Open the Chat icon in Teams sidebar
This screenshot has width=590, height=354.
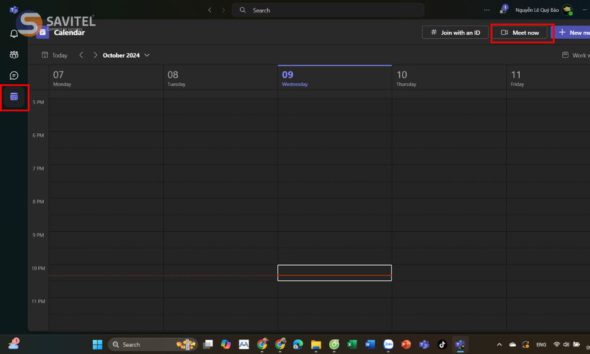coord(14,76)
